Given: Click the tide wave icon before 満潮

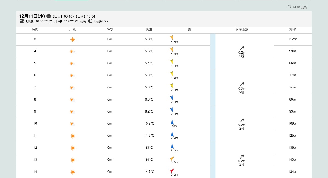Looking at the screenshot, I should pyautogui.click(x=22, y=21).
